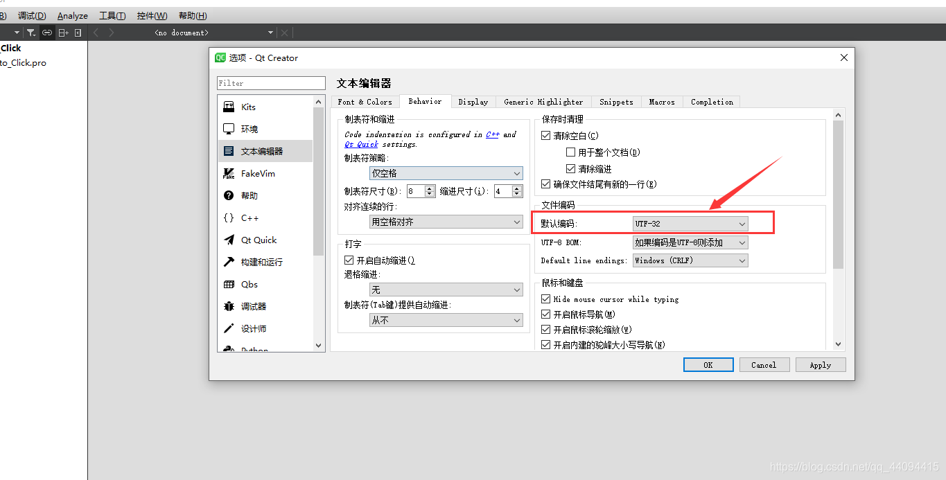Switch to Snippets tab
The height and width of the screenshot is (480, 946).
[616, 102]
